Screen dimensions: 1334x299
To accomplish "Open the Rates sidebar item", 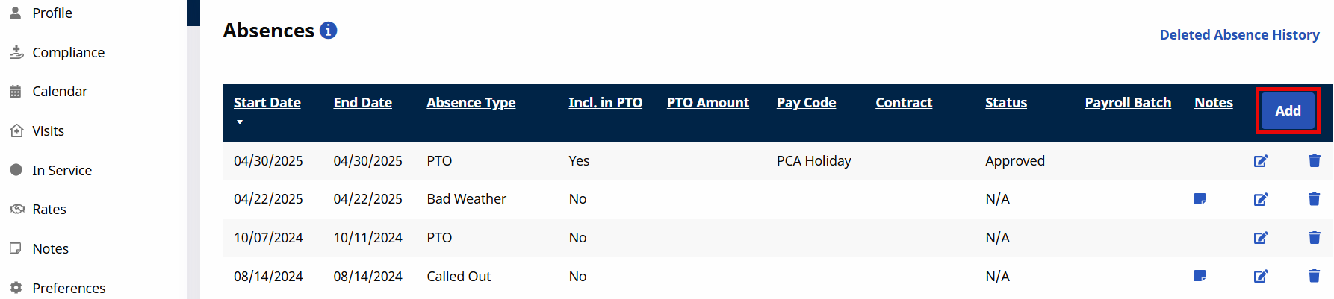I will click(49, 210).
